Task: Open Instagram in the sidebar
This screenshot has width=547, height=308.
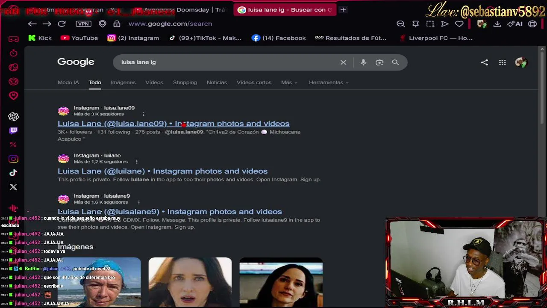Action: [14, 159]
